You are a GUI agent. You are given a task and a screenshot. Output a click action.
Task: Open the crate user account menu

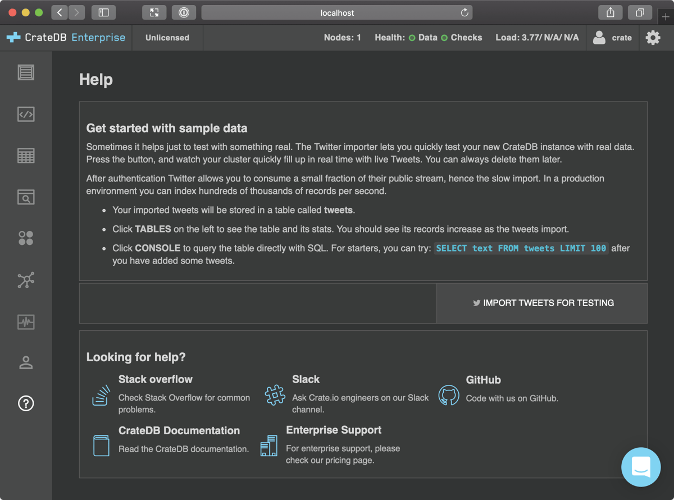pyautogui.click(x=612, y=38)
